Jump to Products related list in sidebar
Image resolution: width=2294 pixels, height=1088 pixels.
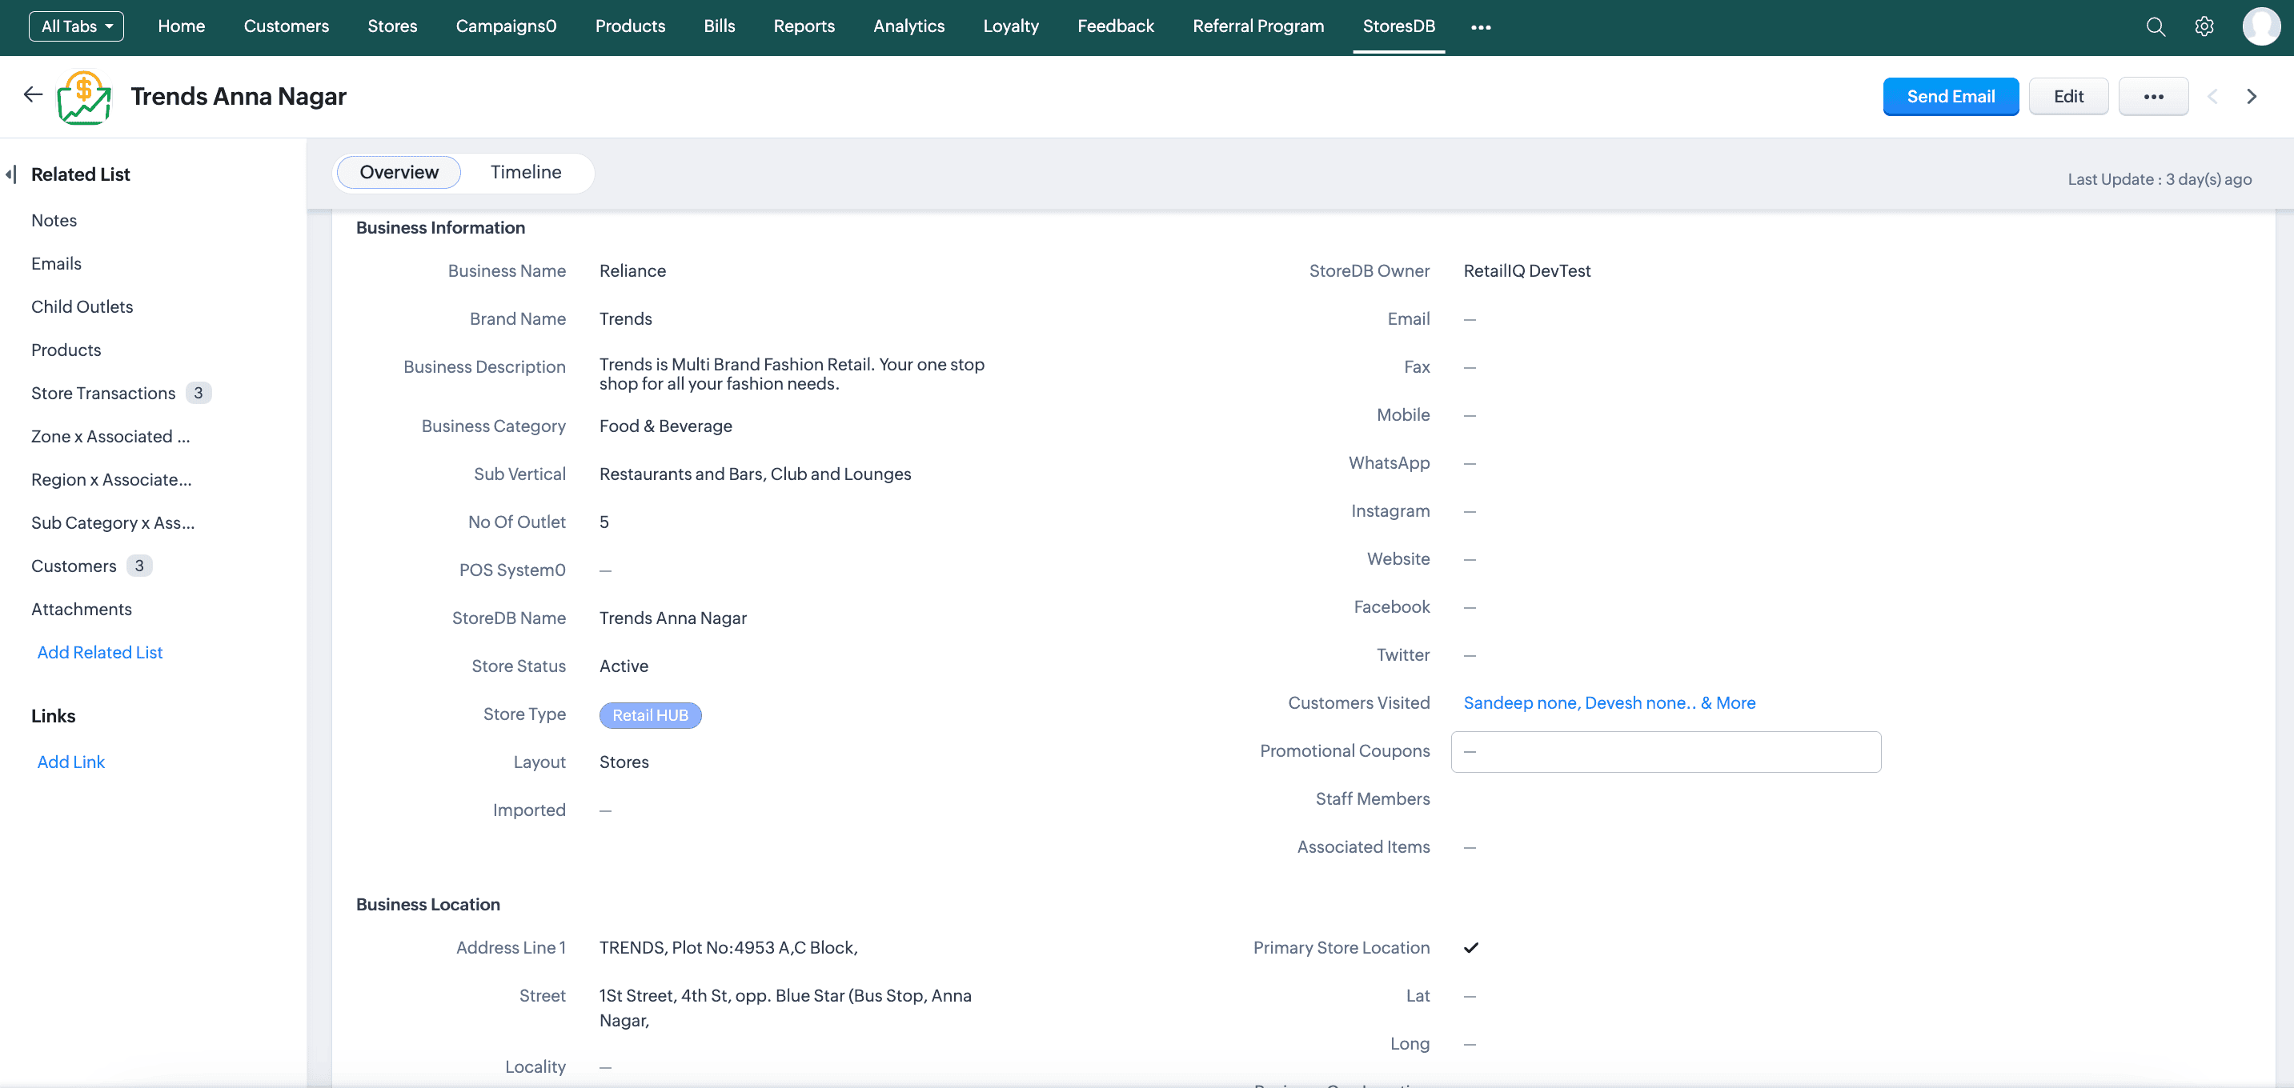(66, 350)
